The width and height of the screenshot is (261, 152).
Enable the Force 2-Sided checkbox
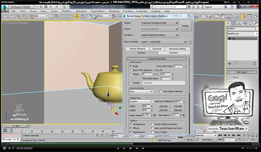(152, 132)
